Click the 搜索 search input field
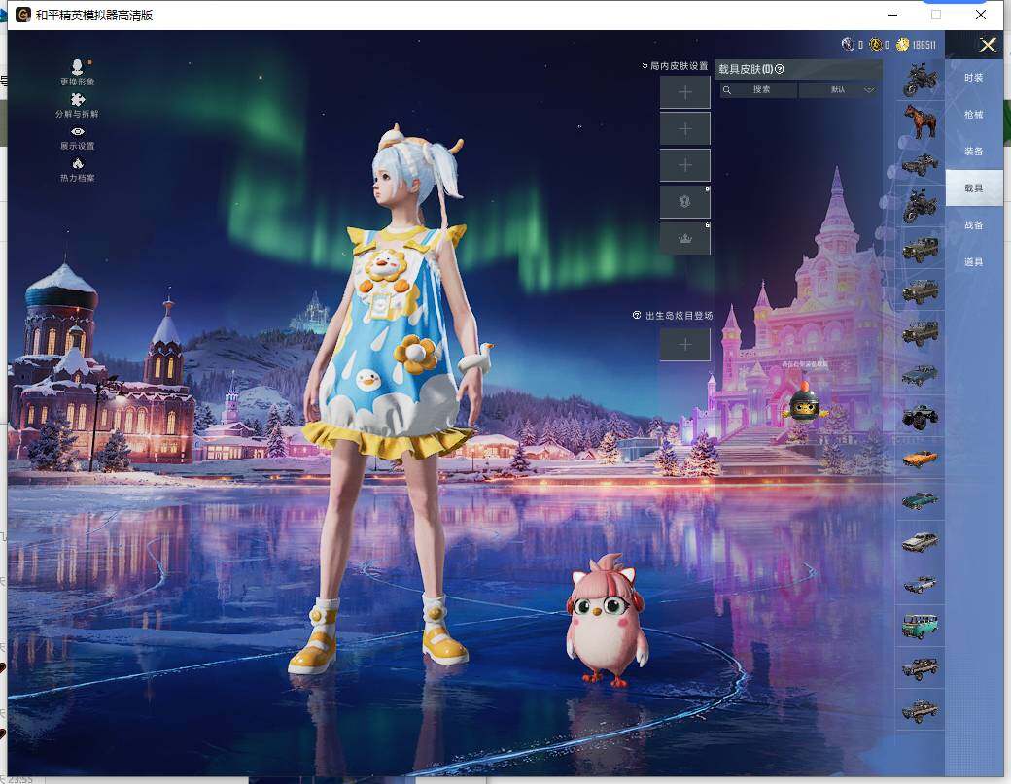This screenshot has width=1011, height=784. [758, 90]
